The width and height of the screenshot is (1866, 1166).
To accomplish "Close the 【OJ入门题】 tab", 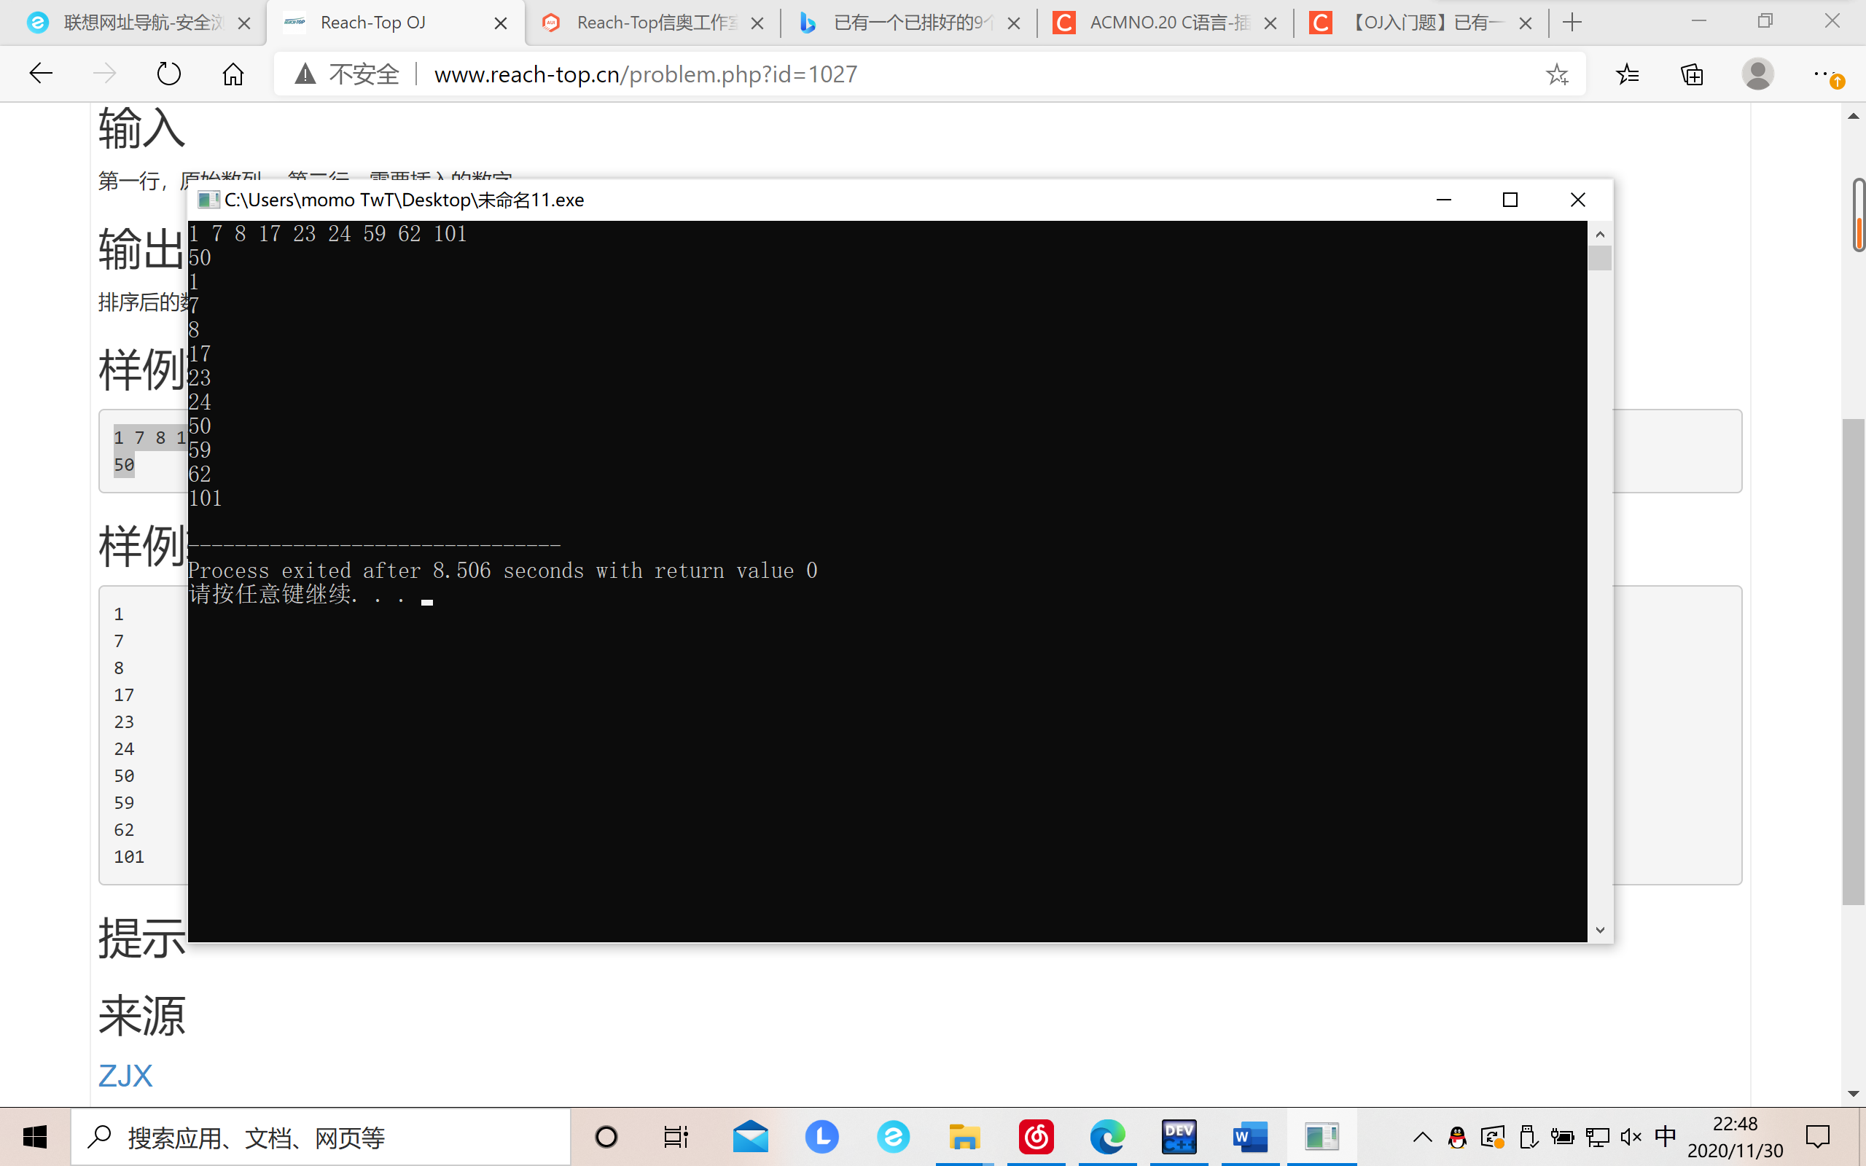I will (x=1525, y=23).
